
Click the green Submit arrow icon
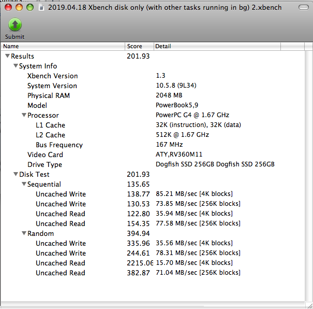point(15,24)
